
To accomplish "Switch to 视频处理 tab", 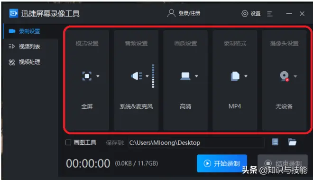I will click(30, 62).
